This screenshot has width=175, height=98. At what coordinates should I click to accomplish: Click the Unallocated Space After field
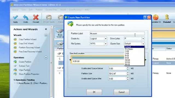118,79
